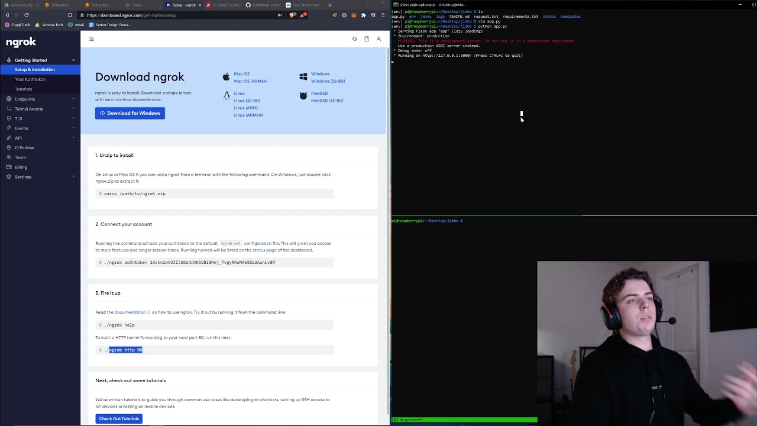
Task: Open the browser extensions puzzle icon
Action: tap(363, 15)
